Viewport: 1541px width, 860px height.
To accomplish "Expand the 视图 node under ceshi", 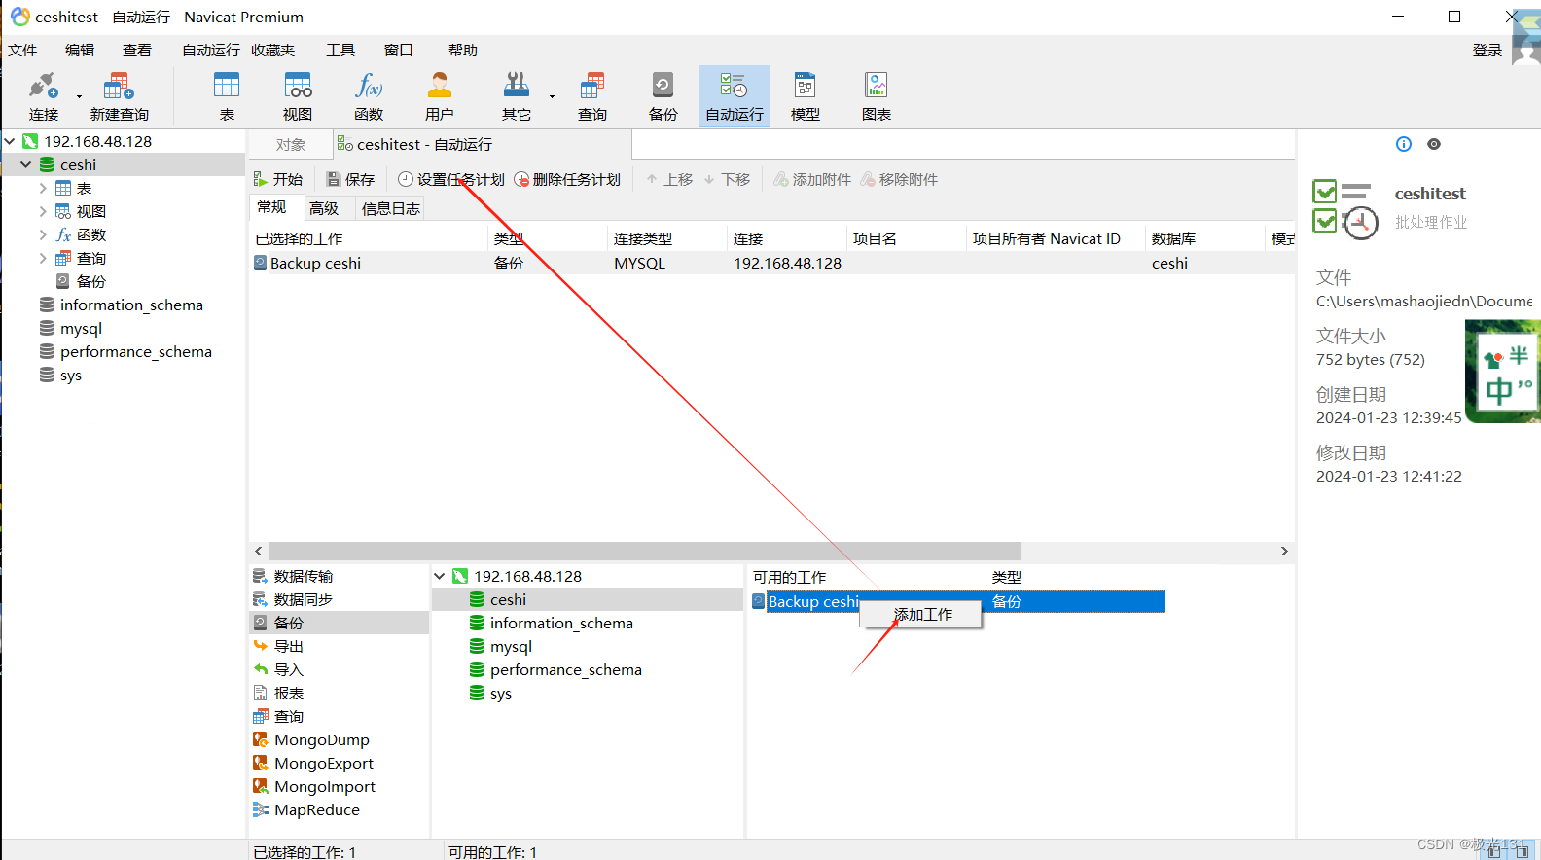I will pyautogui.click(x=43, y=211).
